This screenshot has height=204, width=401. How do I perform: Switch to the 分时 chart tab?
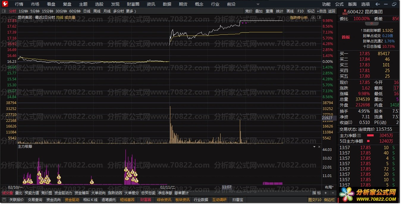pos(12,11)
